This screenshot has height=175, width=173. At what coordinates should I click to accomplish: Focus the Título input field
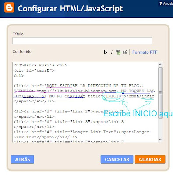(82, 41)
